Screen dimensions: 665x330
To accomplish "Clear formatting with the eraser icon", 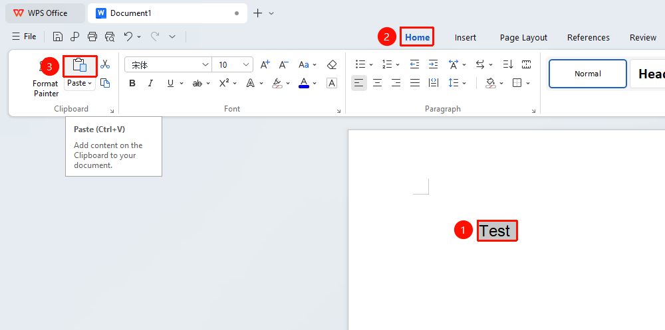I will [x=332, y=64].
